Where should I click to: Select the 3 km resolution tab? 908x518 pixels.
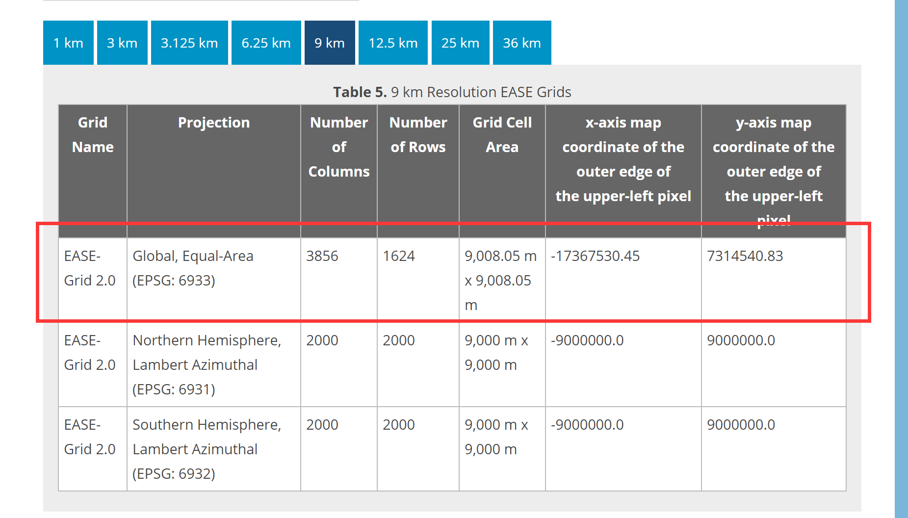click(x=122, y=43)
